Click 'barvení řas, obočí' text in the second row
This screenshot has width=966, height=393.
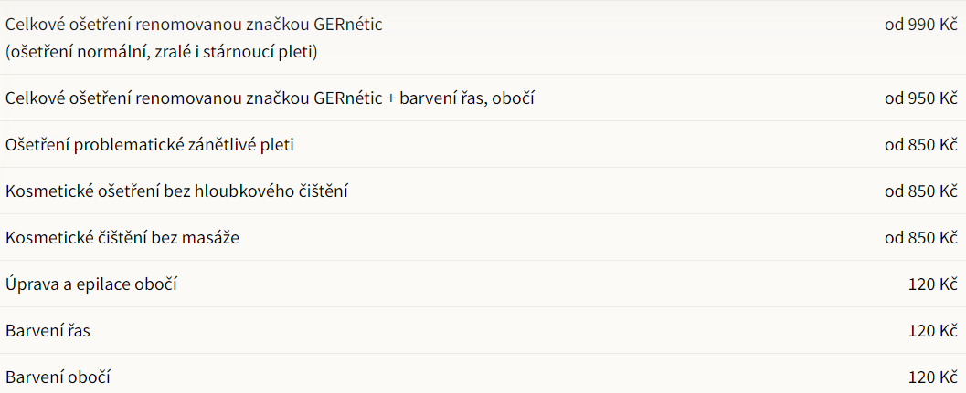coord(466,98)
